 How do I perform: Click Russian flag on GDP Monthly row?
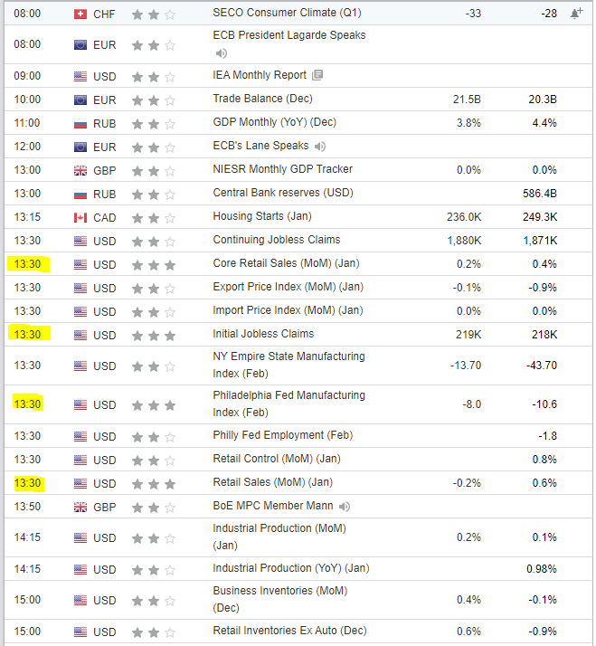click(80, 123)
